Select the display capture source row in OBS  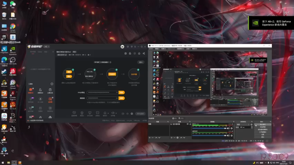pyautogui.click(x=180, y=124)
